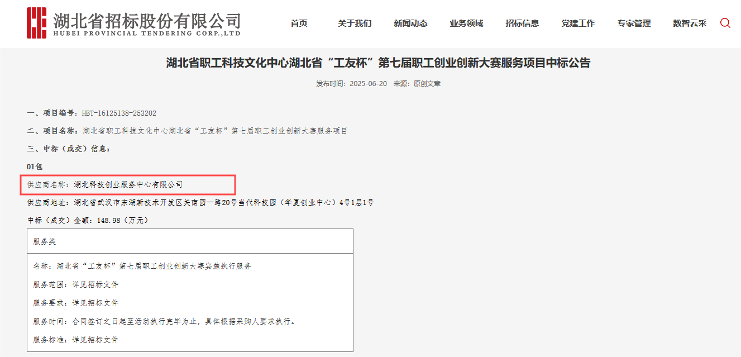
Task: Select 新闻动态 in the navigation bar
Action: coord(410,23)
